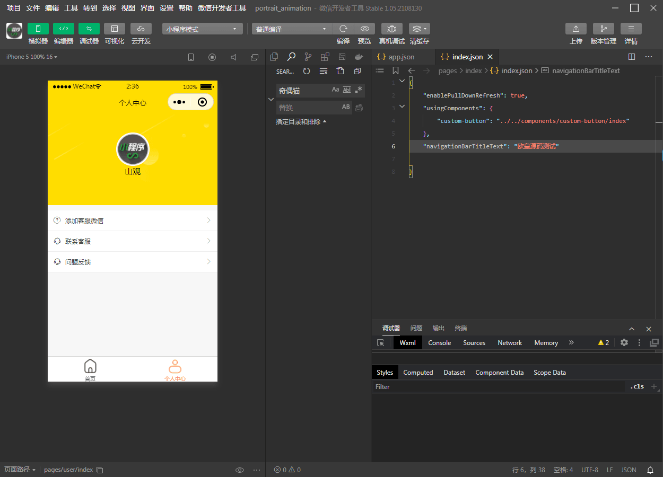The width and height of the screenshot is (663, 477).
Task: Open Version Management (版本管理) icon
Action: 603,29
